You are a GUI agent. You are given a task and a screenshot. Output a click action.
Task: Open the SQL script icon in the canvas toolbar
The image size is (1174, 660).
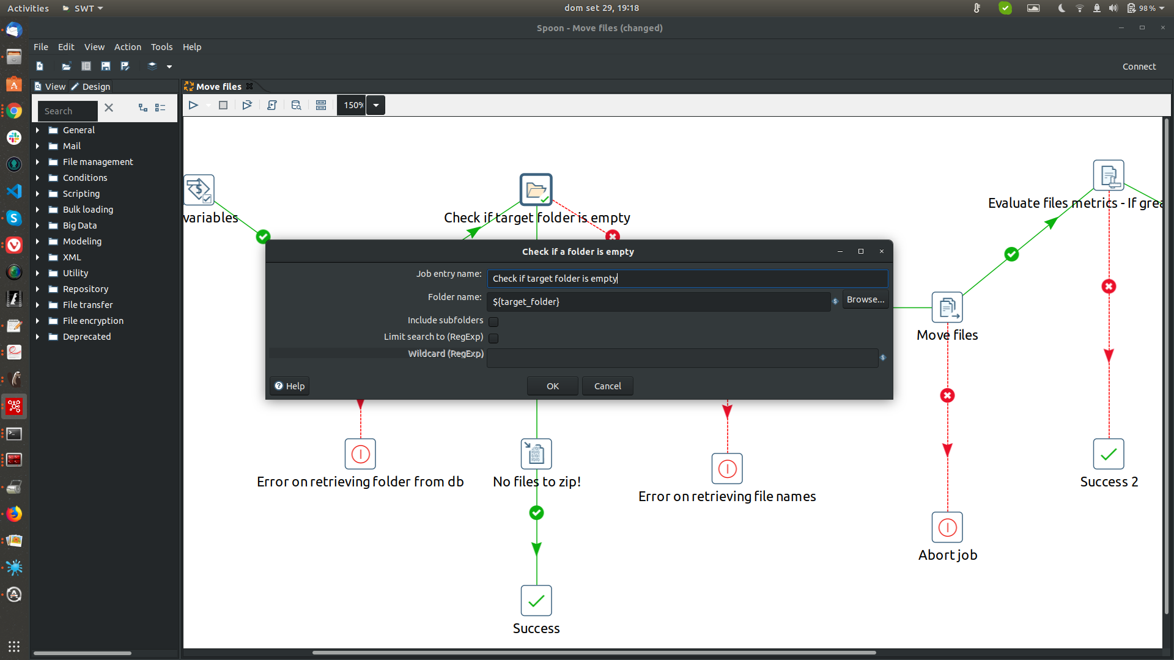[x=272, y=105]
